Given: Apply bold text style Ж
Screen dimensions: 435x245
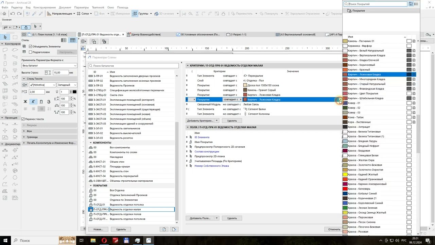Looking at the screenshot, I should [x=25, y=101].
